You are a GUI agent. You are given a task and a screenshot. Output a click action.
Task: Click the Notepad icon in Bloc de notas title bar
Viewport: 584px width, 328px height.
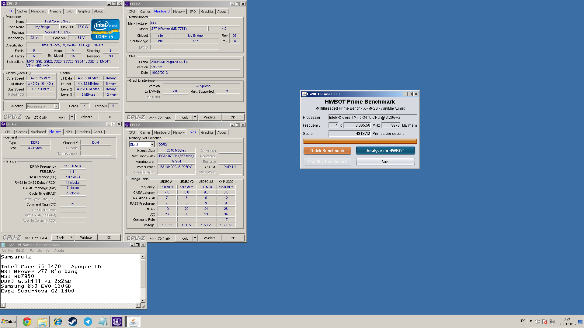click(x=3, y=245)
